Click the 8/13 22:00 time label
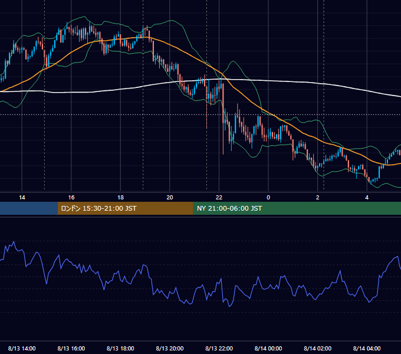 (219, 348)
